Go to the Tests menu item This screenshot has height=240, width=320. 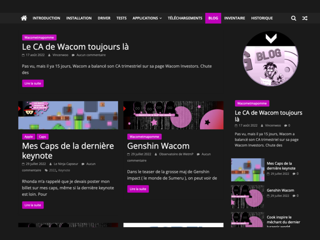[122, 18]
